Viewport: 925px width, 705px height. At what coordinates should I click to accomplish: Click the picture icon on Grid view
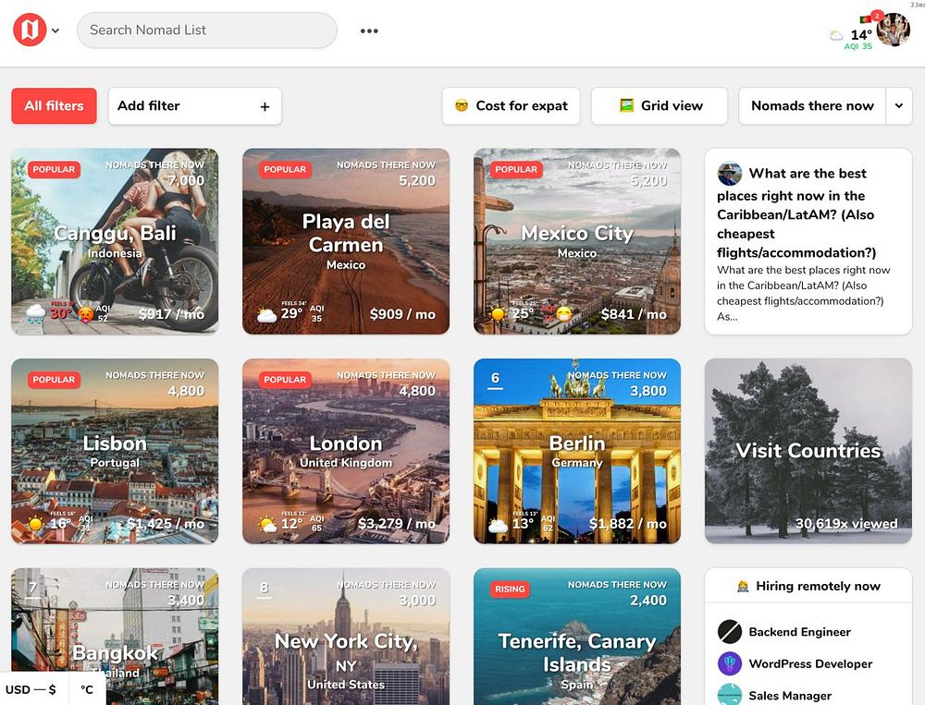[626, 105]
